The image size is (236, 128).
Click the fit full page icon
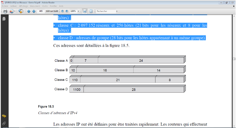tap(91, 11)
